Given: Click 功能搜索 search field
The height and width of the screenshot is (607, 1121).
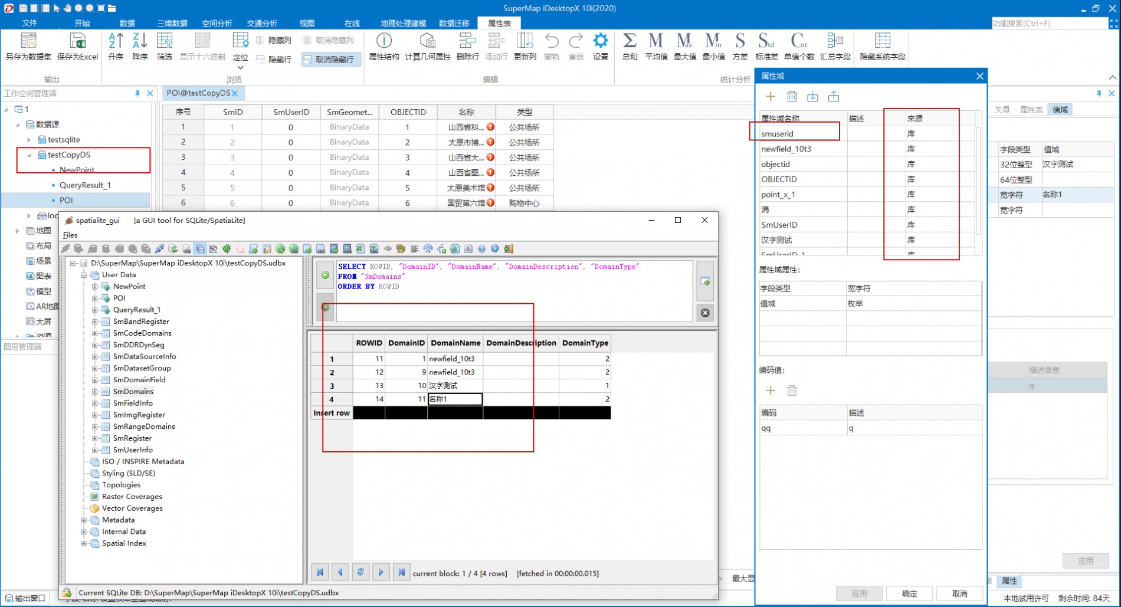Looking at the screenshot, I should tap(1048, 23).
